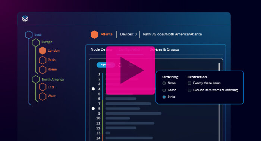Image resolution: width=261 pixels, height=141 pixels.
Task: Click line number 1 in editor
Action: point(99,74)
